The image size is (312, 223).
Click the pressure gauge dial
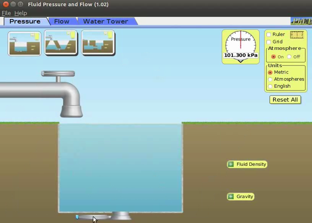tap(241, 44)
